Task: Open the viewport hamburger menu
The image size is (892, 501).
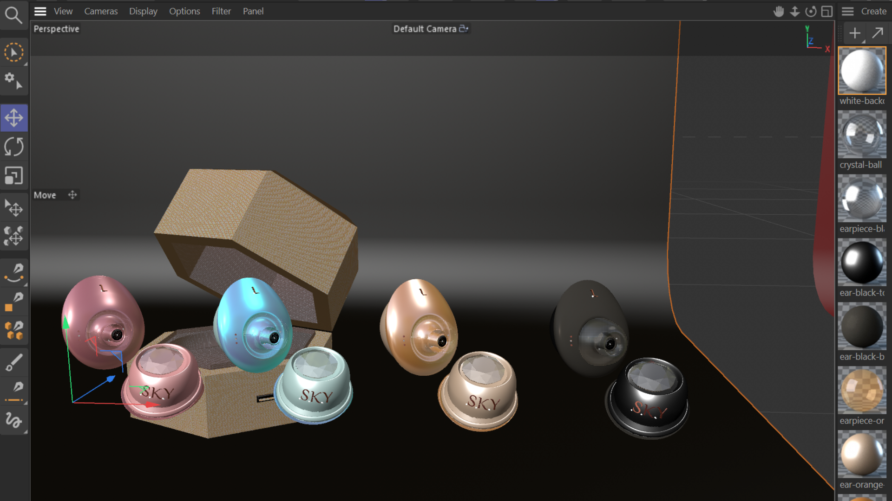Action: click(40, 11)
